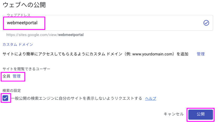Click the キャンセル button
Image resolution: width=220 pixels, height=126 pixels.
[174, 114]
